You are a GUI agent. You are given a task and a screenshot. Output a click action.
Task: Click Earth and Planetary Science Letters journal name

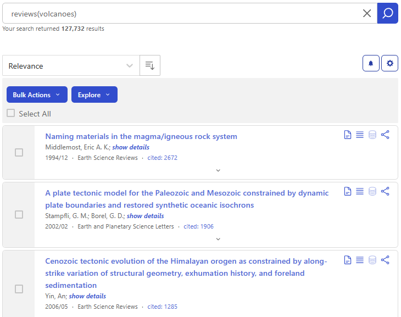click(126, 226)
